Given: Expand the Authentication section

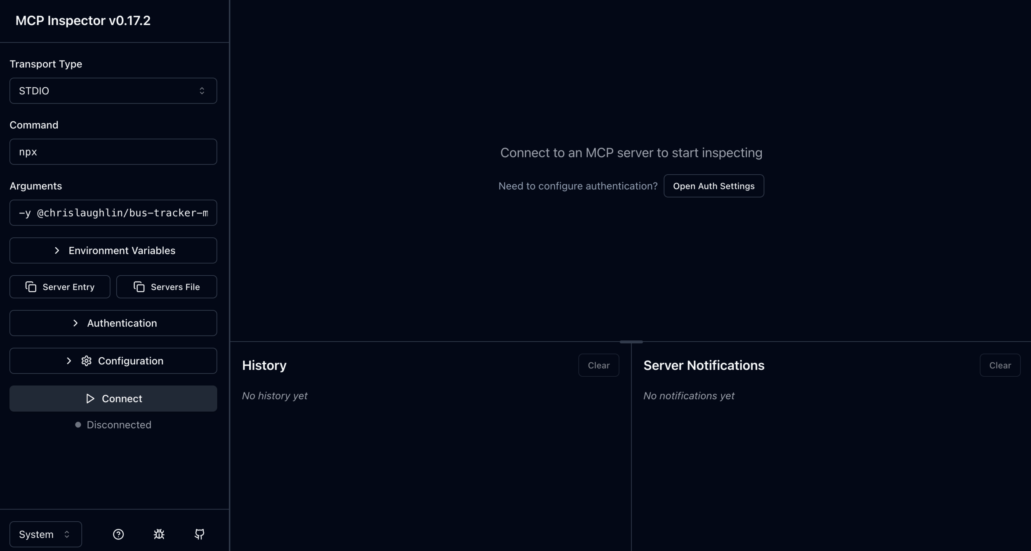Looking at the screenshot, I should click(x=113, y=323).
